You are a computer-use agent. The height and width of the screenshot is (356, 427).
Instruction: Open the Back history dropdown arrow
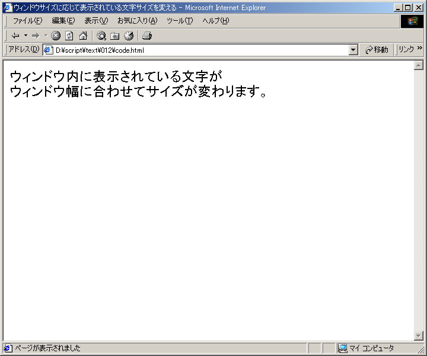(x=26, y=36)
